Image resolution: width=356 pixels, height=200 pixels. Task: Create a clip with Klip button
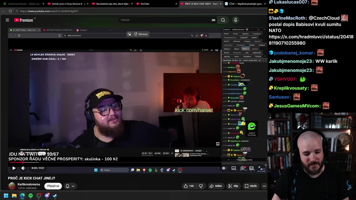coord(233,186)
